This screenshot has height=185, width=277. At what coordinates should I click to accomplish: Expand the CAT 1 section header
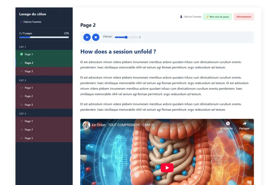22,47
